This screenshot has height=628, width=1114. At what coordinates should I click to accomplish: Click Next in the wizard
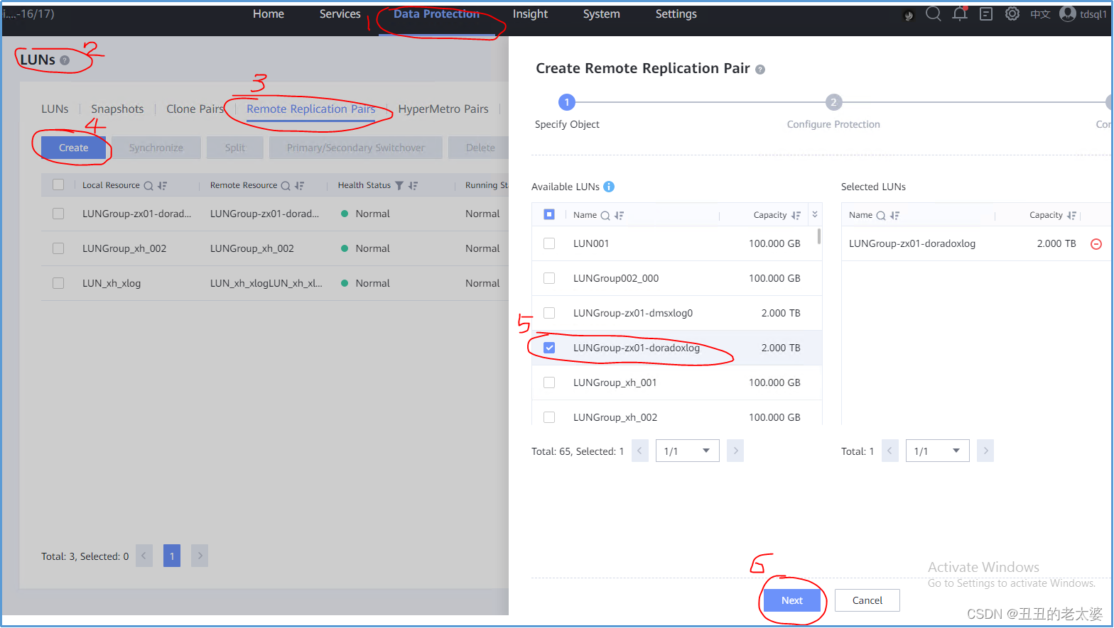click(x=792, y=600)
